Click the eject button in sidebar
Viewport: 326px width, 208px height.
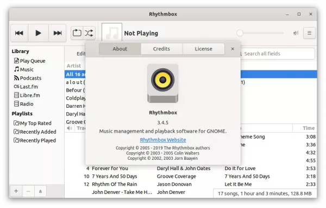point(40,191)
